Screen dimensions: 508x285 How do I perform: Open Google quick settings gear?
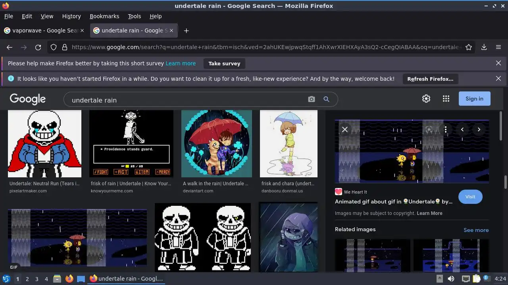click(x=426, y=99)
